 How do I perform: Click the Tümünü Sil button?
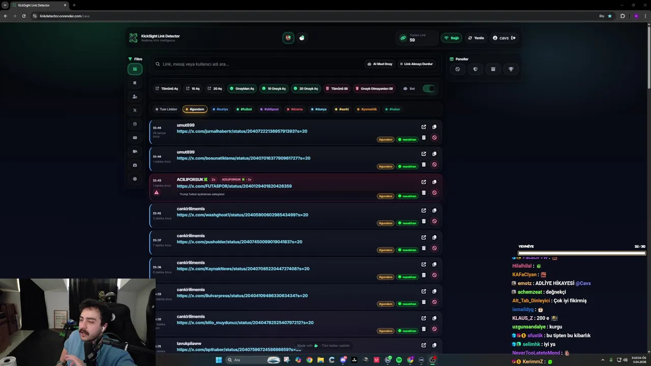point(337,88)
